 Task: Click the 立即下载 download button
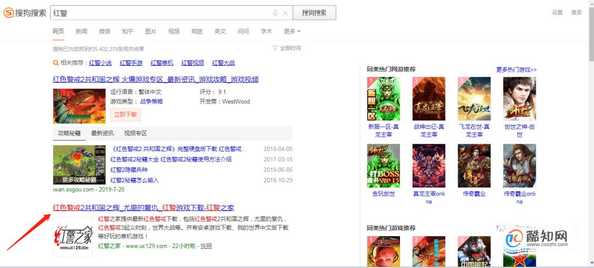[125, 115]
